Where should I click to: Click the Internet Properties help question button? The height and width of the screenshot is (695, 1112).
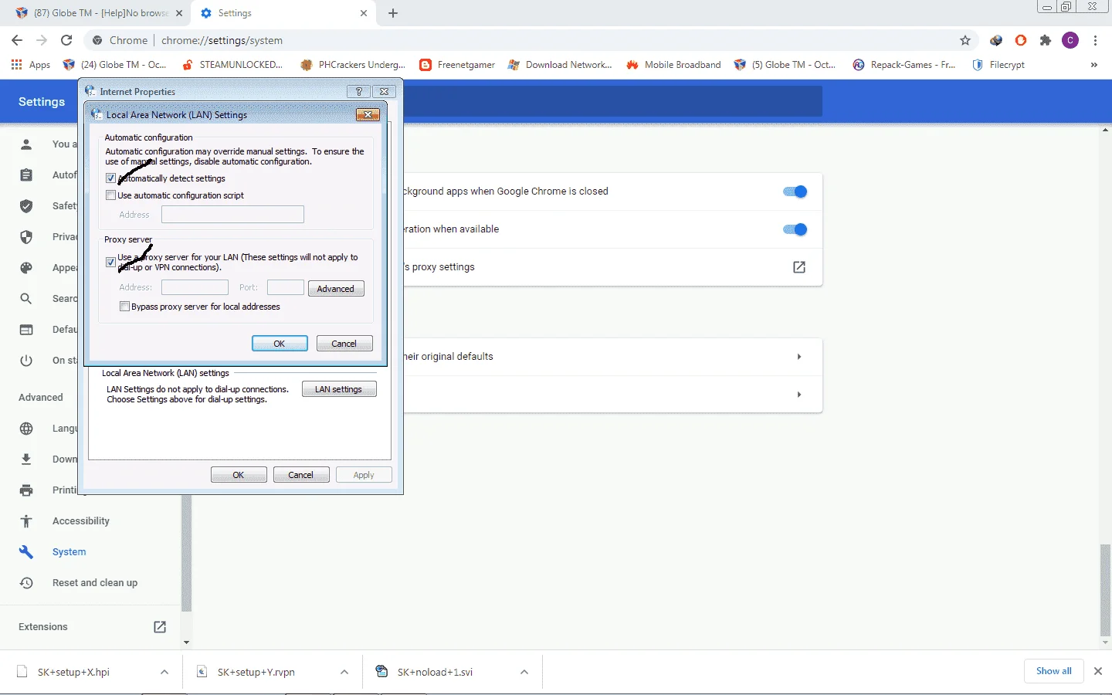(x=359, y=91)
